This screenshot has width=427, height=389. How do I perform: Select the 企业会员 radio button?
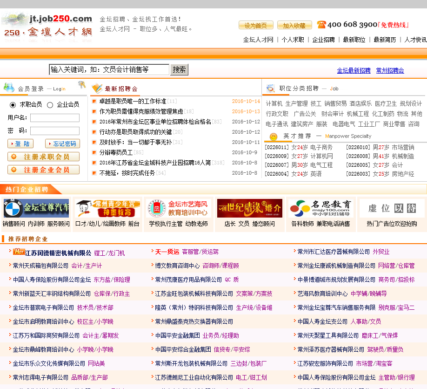[x=50, y=105]
